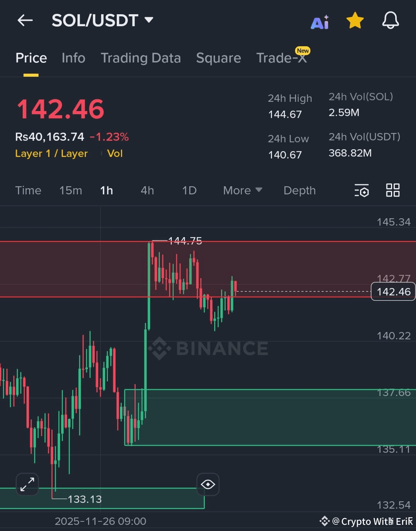
Task: Open price alert bell icon
Action: [390, 20]
